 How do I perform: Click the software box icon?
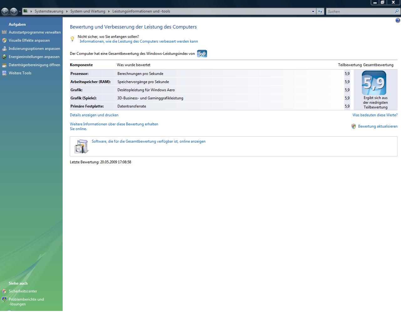(x=82, y=146)
